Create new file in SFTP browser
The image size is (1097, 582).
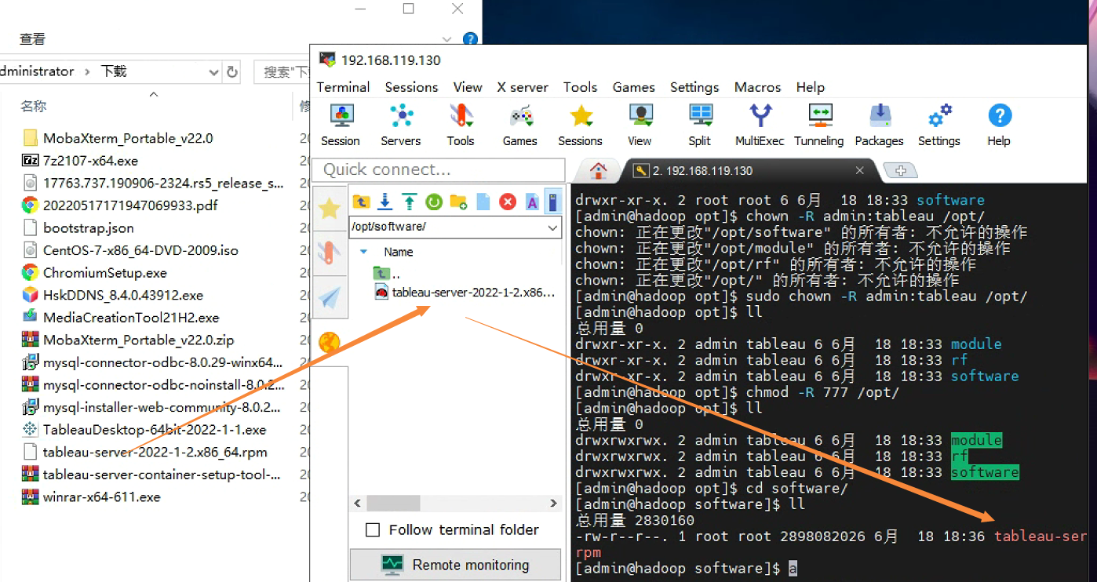click(483, 202)
